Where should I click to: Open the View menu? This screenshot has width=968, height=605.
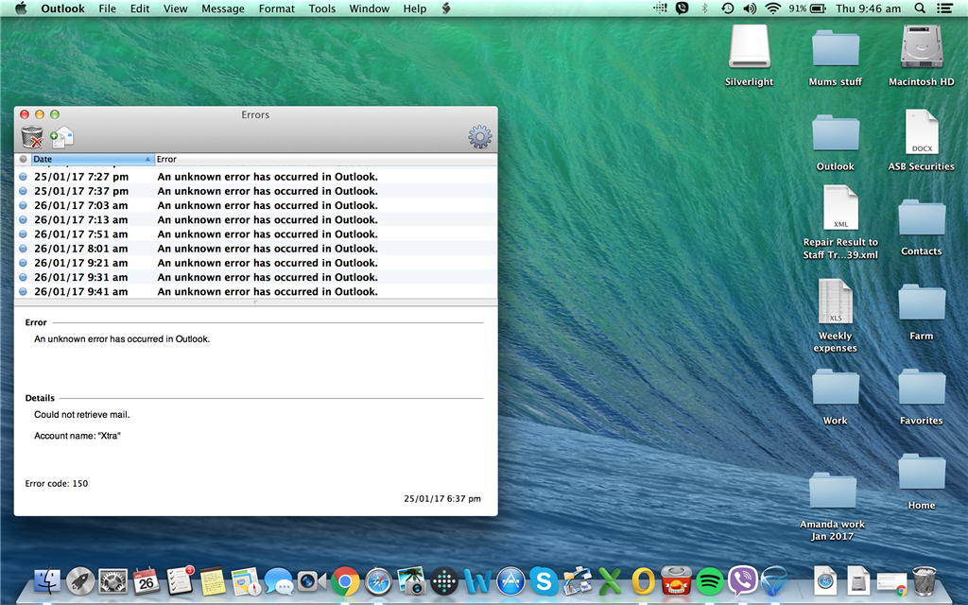pos(175,9)
